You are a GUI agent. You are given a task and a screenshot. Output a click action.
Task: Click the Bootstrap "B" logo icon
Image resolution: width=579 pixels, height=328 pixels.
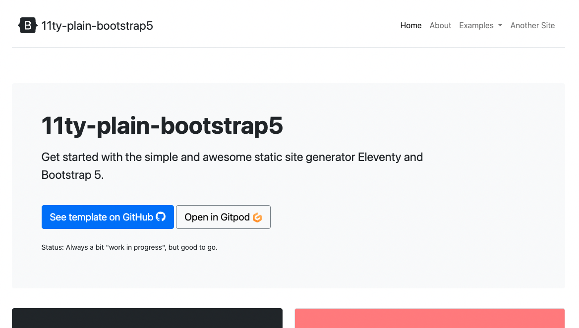[27, 25]
